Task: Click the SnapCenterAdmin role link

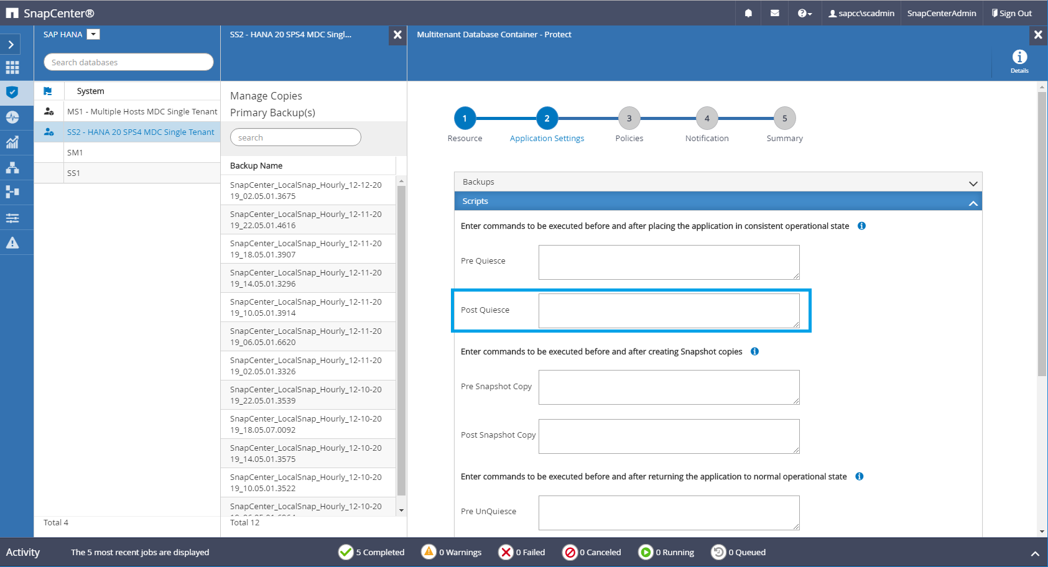Action: tap(942, 13)
